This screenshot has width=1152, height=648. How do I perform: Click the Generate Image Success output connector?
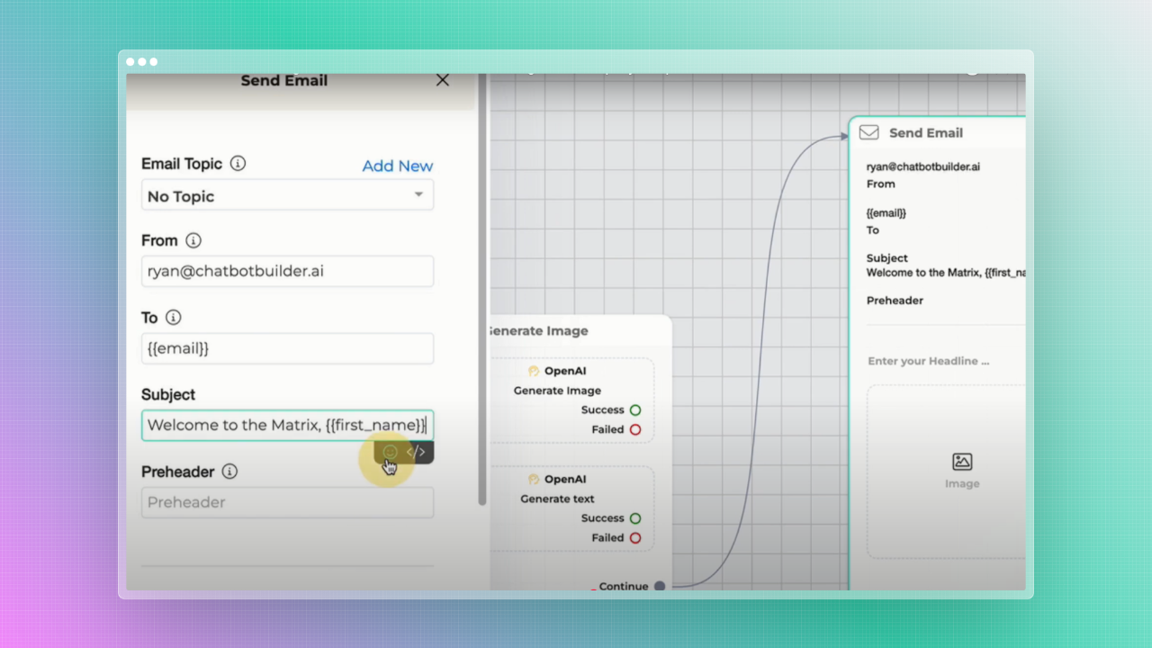point(635,410)
